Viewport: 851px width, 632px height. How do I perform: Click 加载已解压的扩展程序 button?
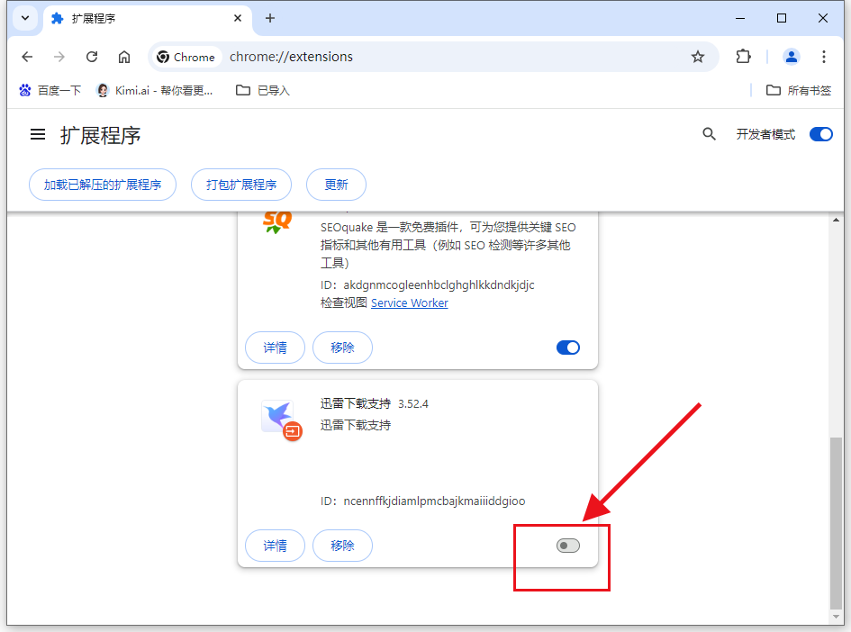[103, 185]
